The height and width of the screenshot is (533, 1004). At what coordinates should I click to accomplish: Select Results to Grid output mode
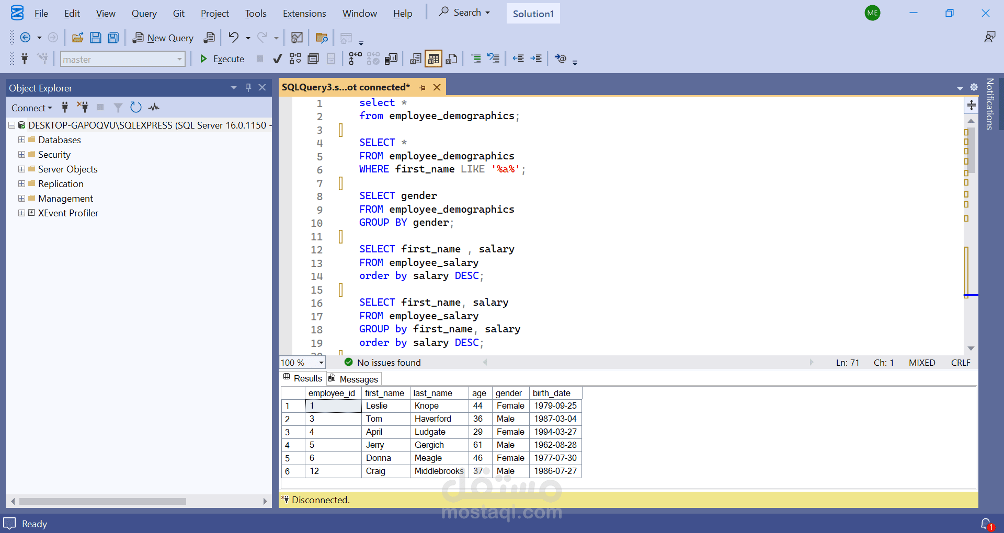(433, 59)
